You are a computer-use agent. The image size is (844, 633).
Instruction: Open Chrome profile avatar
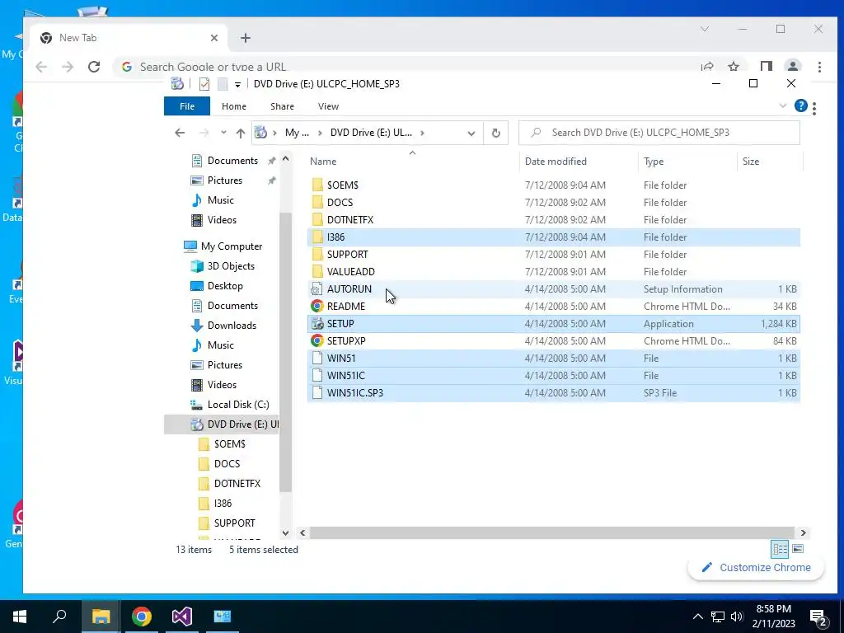click(792, 67)
